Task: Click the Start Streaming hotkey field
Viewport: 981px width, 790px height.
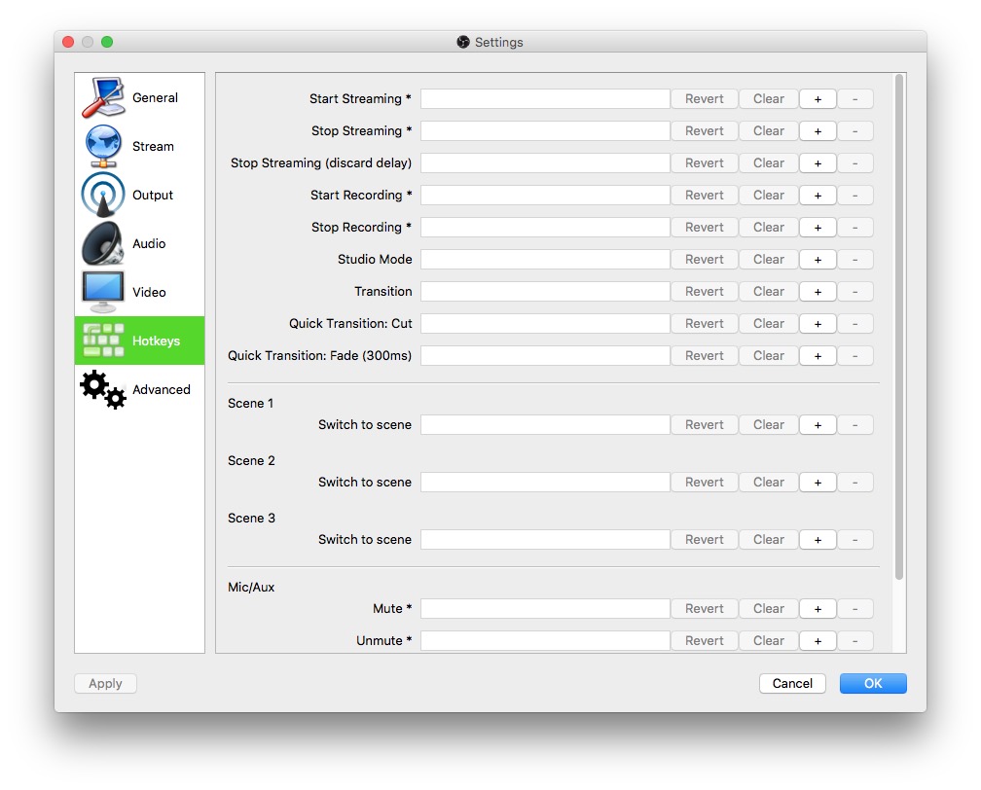Action: click(x=545, y=99)
